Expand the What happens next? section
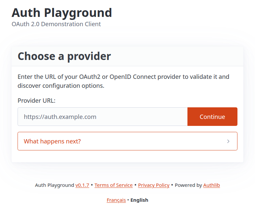Viewport: 255px width, 216px height. click(x=127, y=141)
